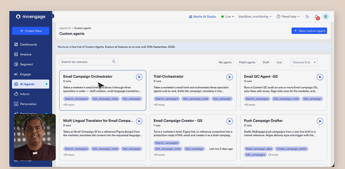
Task: Filter by Public agents
Action: tap(247, 63)
